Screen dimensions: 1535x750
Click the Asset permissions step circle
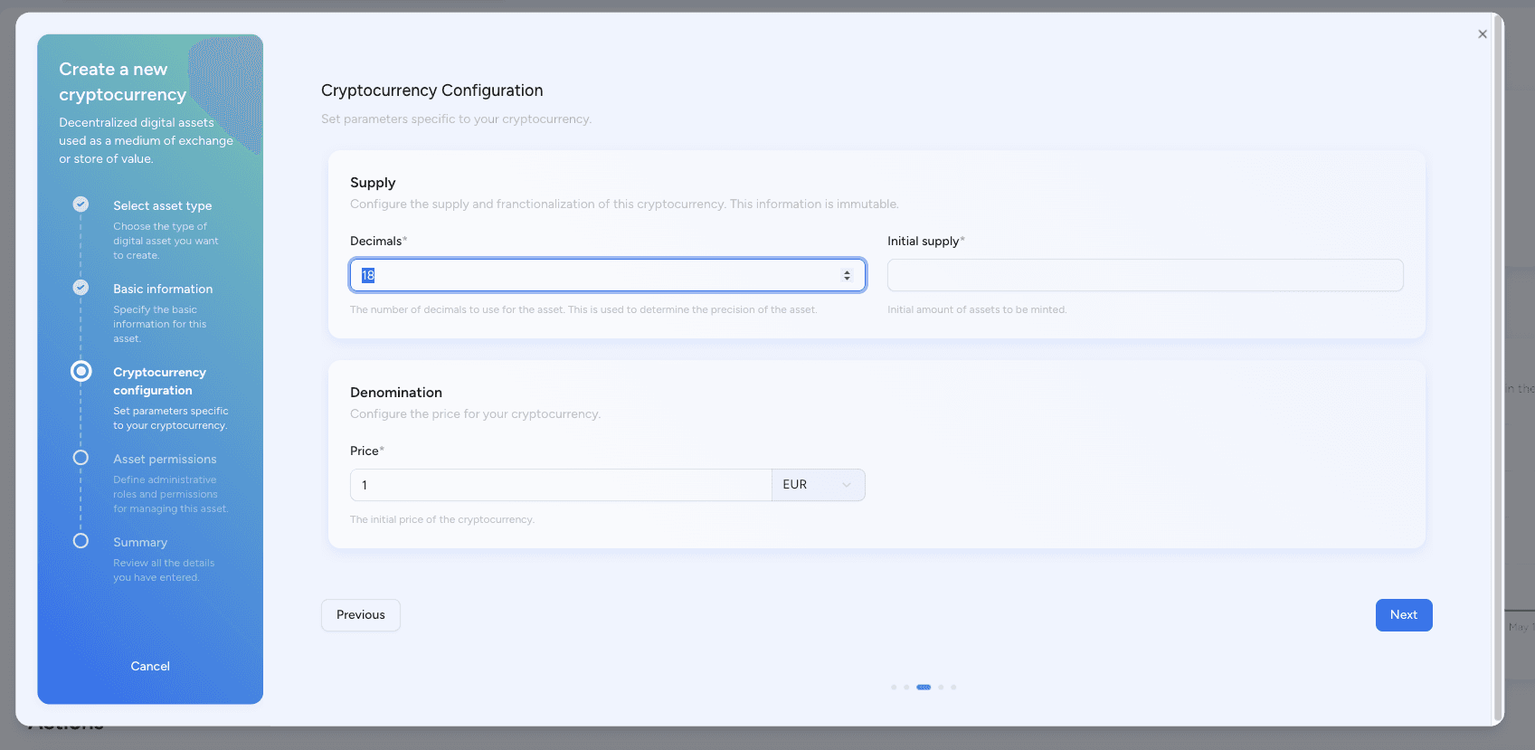(81, 458)
